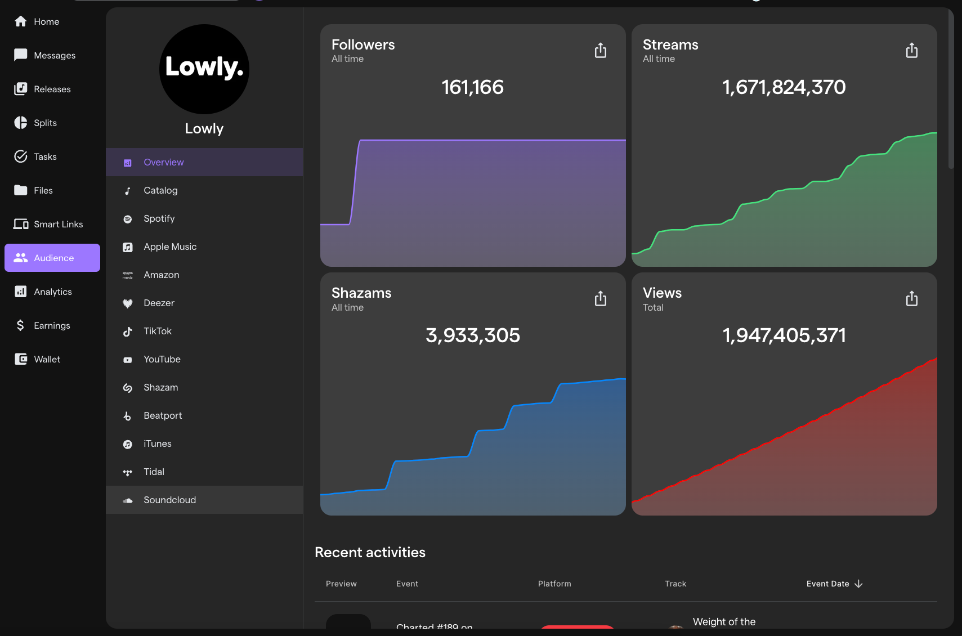Open the Catalog section label
962x636 pixels.
coord(160,190)
